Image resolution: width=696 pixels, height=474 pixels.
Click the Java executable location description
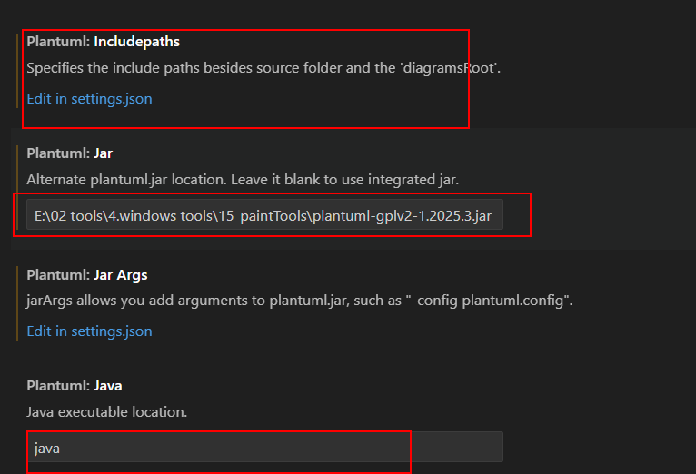[x=107, y=412]
